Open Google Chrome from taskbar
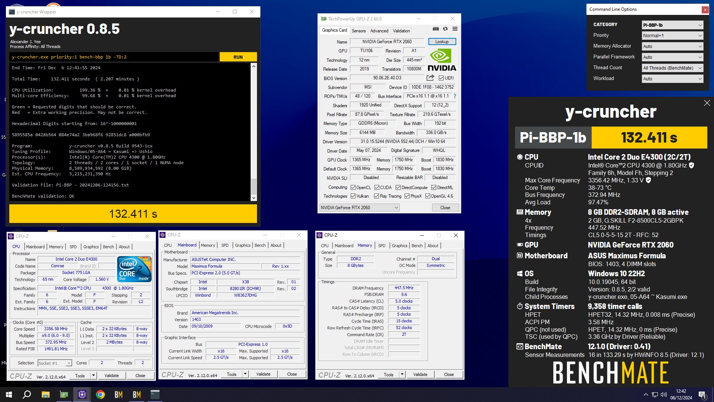 (x=100, y=395)
